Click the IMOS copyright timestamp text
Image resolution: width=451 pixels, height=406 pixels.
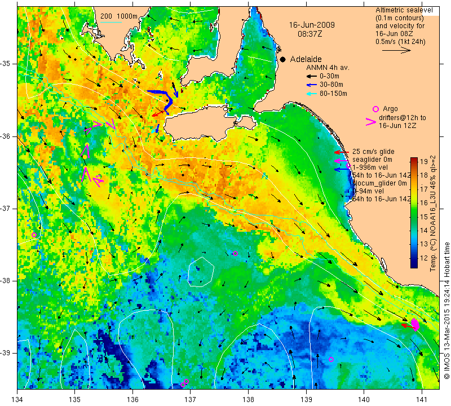[446, 310]
